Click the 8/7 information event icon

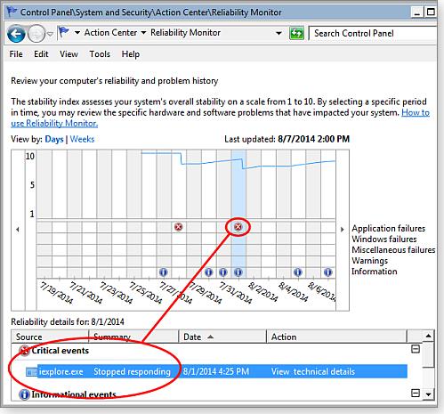coord(327,272)
